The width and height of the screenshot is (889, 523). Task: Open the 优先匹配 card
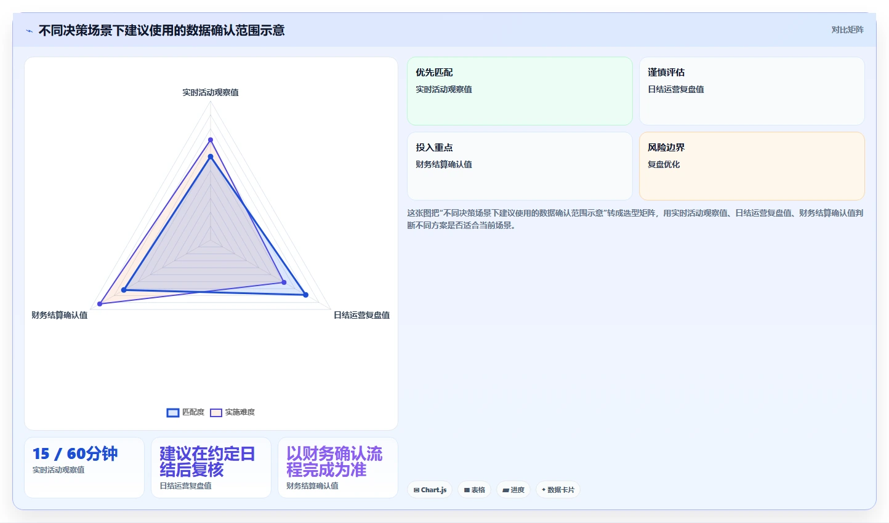(x=520, y=91)
